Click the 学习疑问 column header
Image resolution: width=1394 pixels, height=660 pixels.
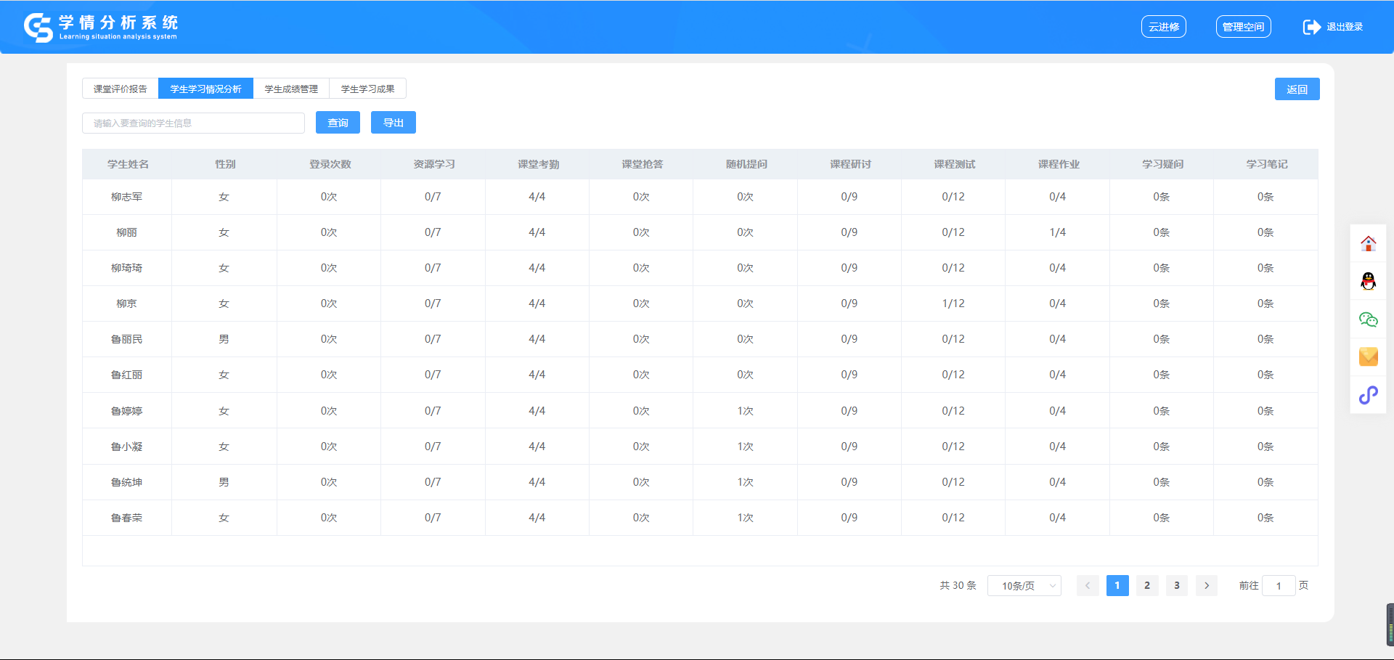coord(1162,164)
